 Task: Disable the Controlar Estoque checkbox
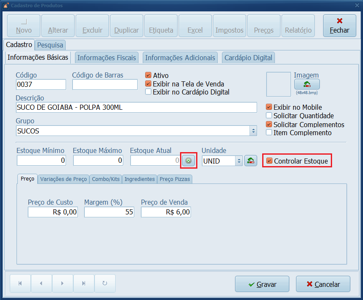[x=269, y=161]
